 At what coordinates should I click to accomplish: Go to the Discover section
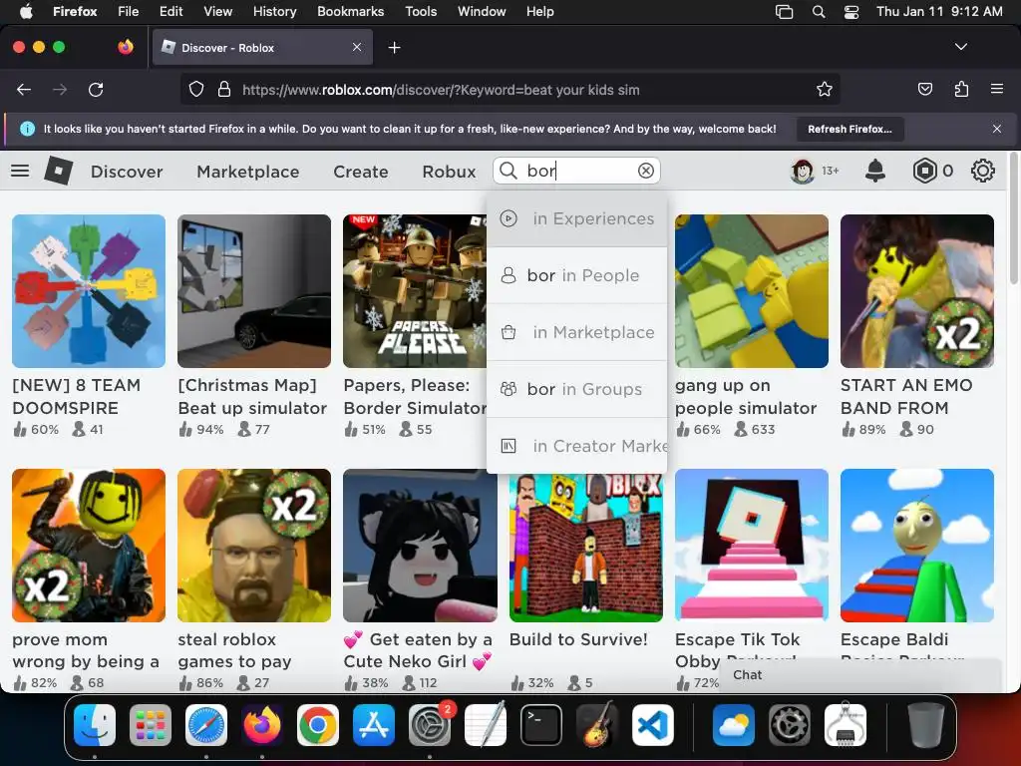(127, 172)
